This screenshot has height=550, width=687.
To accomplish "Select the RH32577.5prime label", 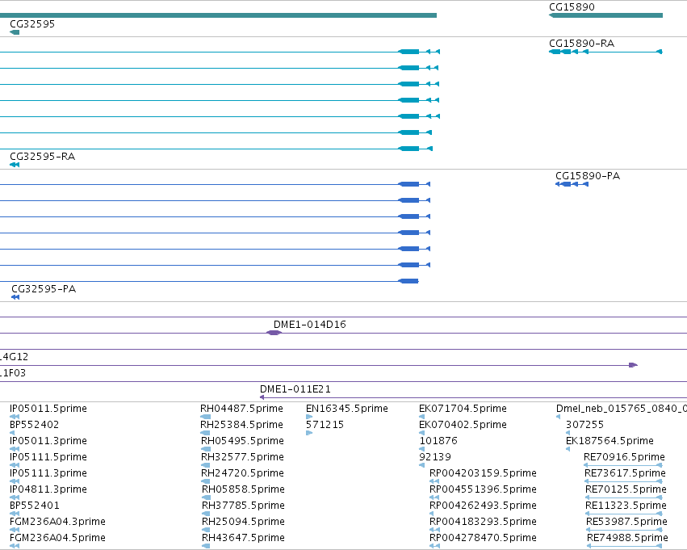I will [x=243, y=457].
